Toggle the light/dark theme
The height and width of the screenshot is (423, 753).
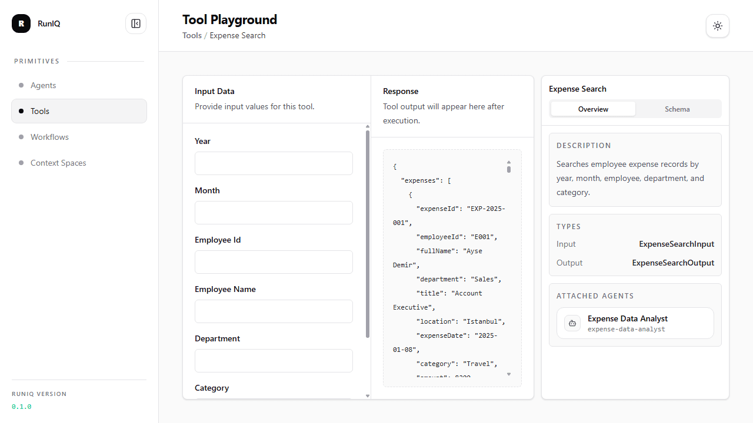click(x=718, y=26)
